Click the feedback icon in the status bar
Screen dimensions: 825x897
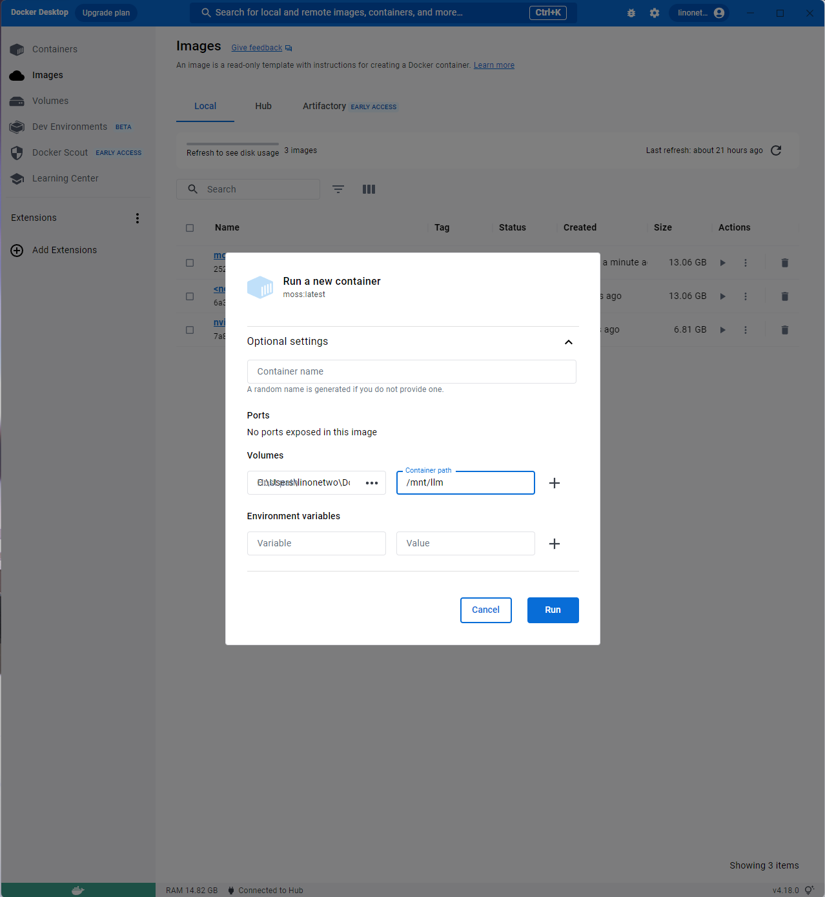[x=809, y=891]
